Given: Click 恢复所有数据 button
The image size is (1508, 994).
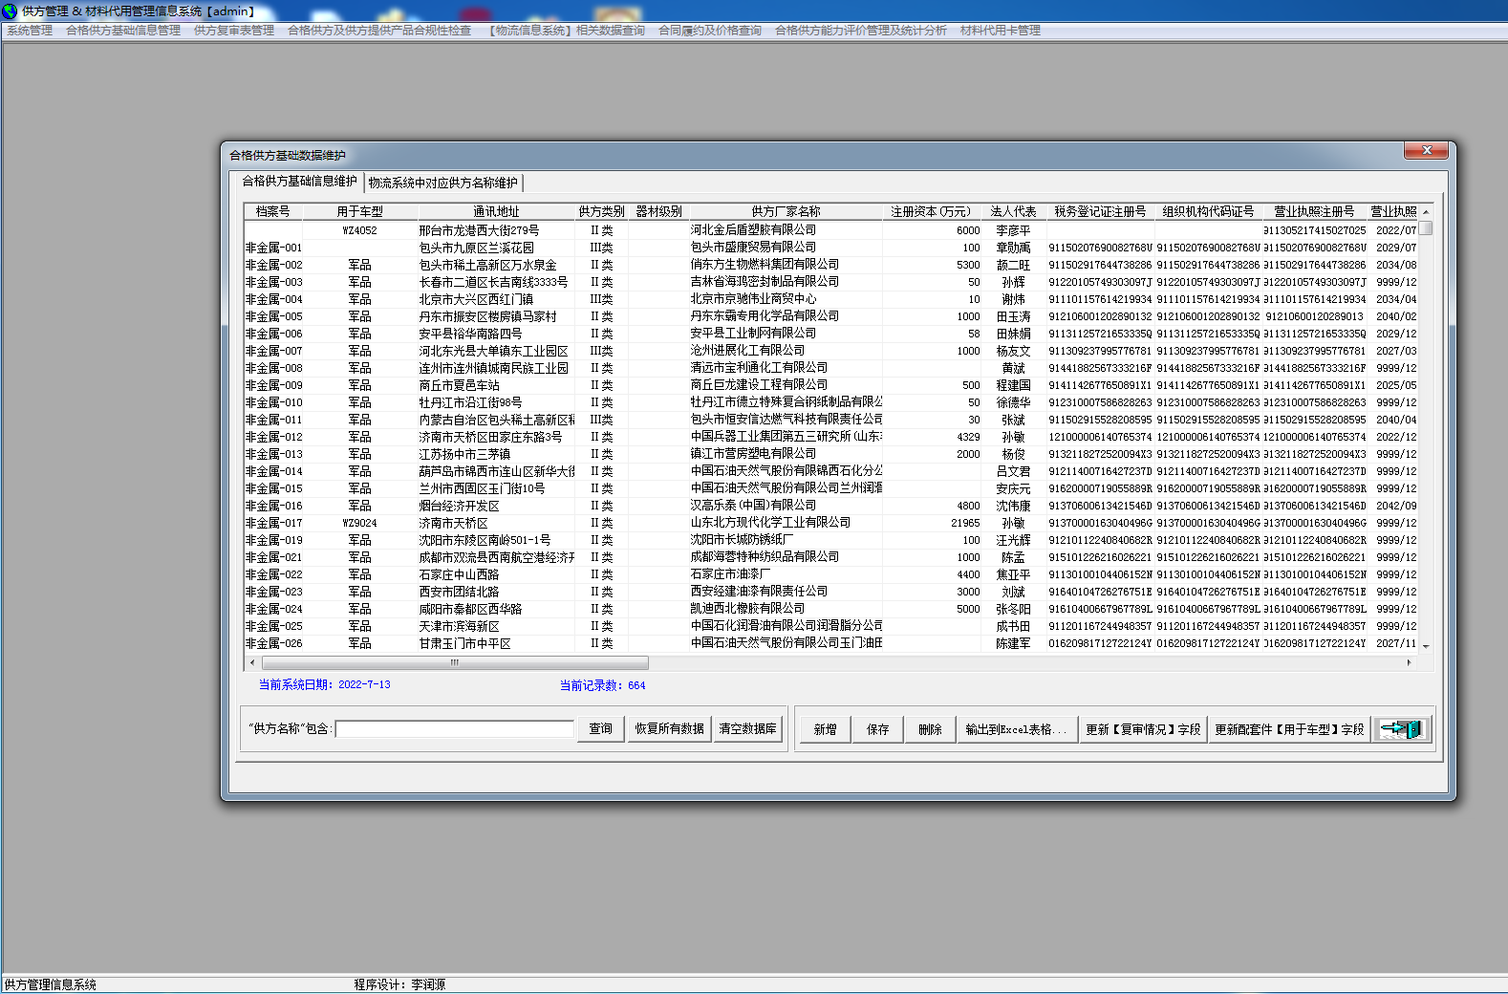Looking at the screenshot, I should [670, 729].
